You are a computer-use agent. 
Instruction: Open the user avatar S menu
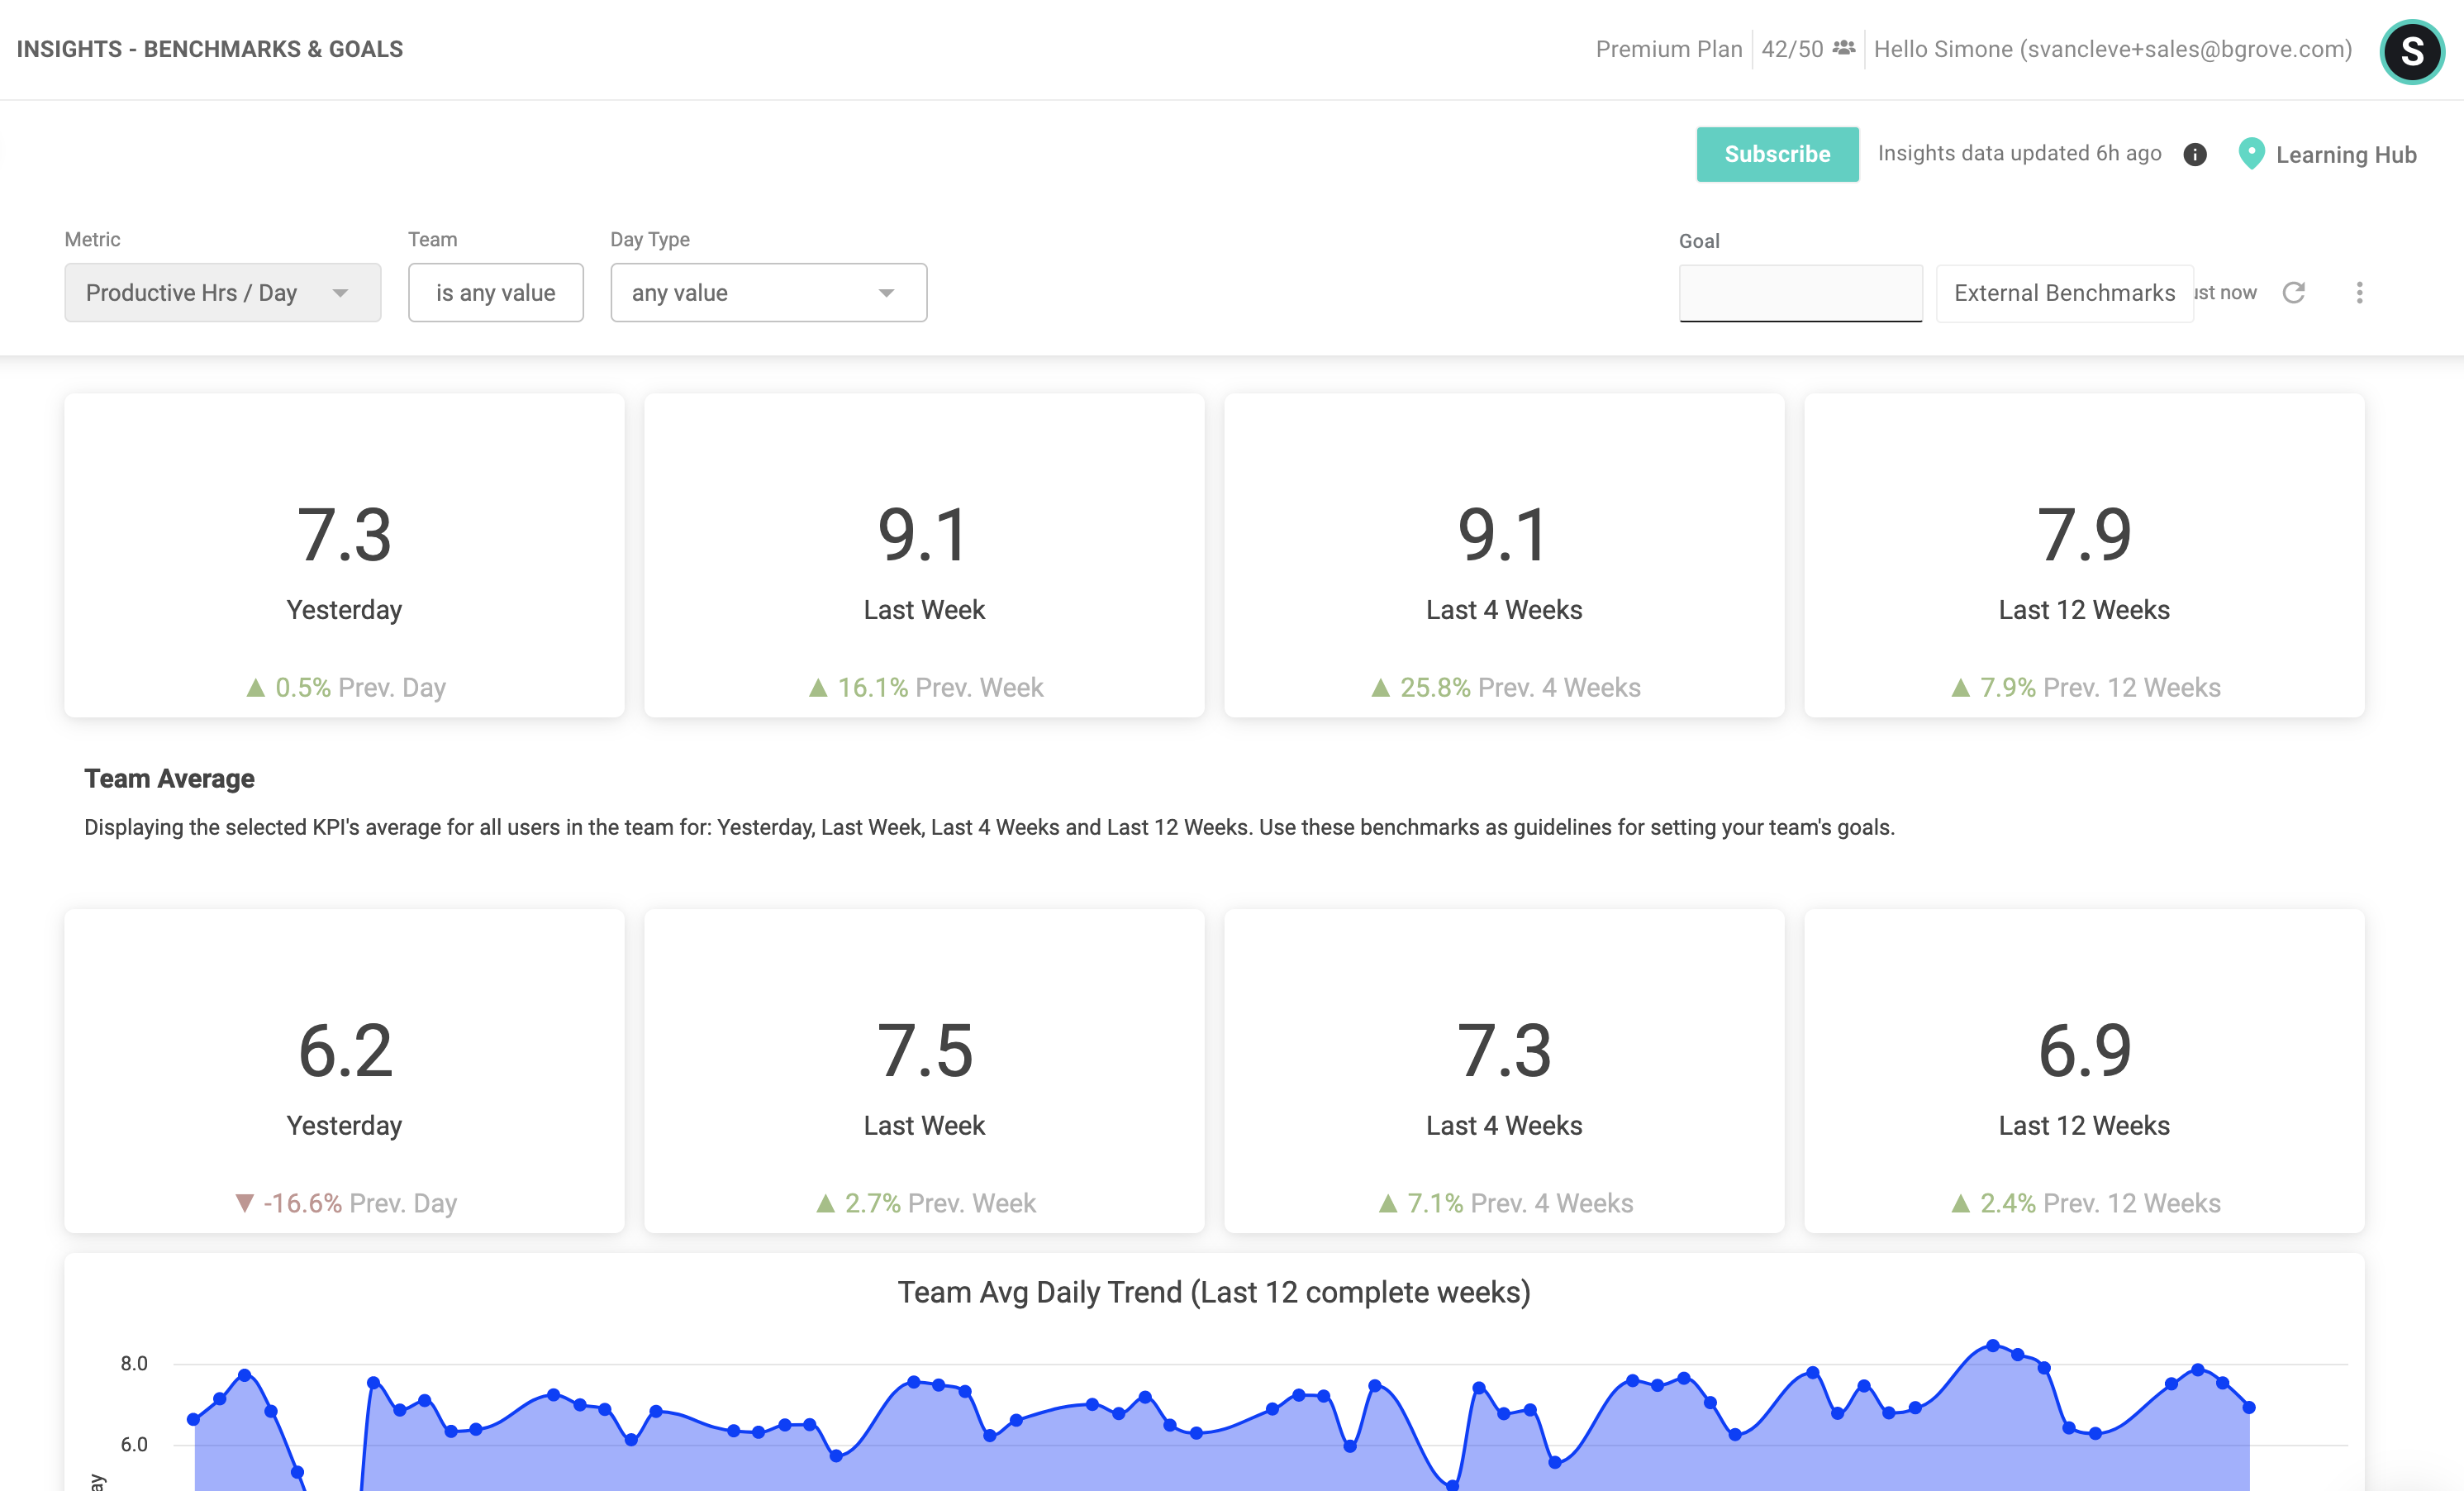pos(2411,51)
